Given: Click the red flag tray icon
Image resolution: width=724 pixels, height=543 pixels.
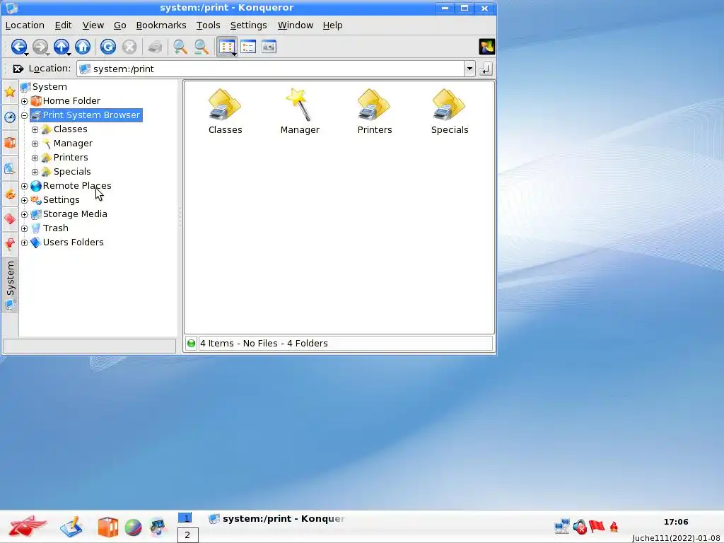Looking at the screenshot, I should tap(597, 526).
